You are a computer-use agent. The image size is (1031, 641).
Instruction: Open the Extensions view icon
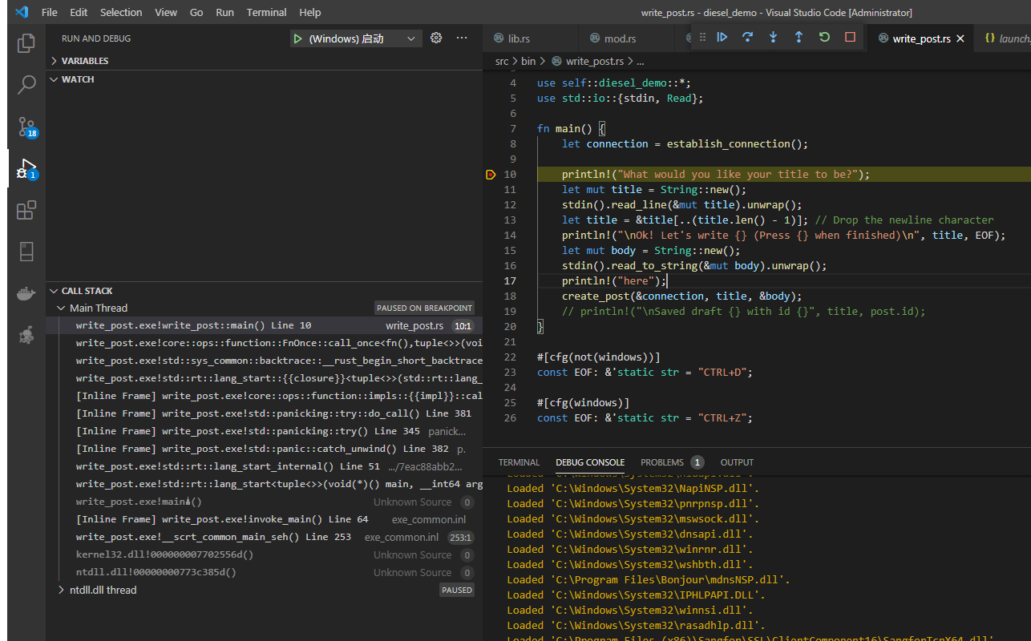pos(26,210)
